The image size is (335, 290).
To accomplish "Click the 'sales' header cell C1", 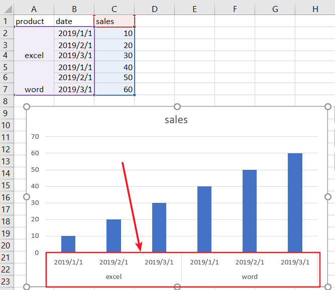I will pyautogui.click(x=114, y=21).
